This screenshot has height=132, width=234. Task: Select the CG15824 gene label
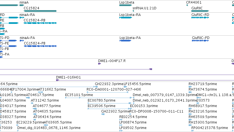point(32,8)
